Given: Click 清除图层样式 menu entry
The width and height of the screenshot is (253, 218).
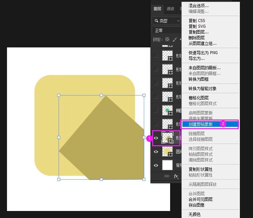Looking at the screenshot, I should (x=200, y=160).
